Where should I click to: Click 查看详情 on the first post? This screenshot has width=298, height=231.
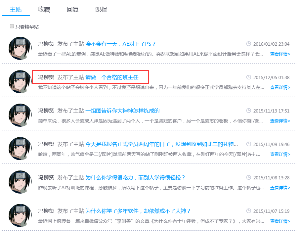pyautogui.click(x=279, y=54)
